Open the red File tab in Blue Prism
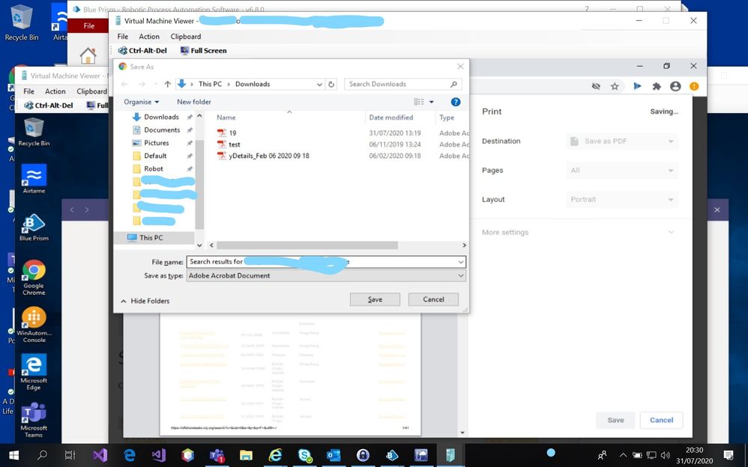748x467 pixels. [x=88, y=25]
